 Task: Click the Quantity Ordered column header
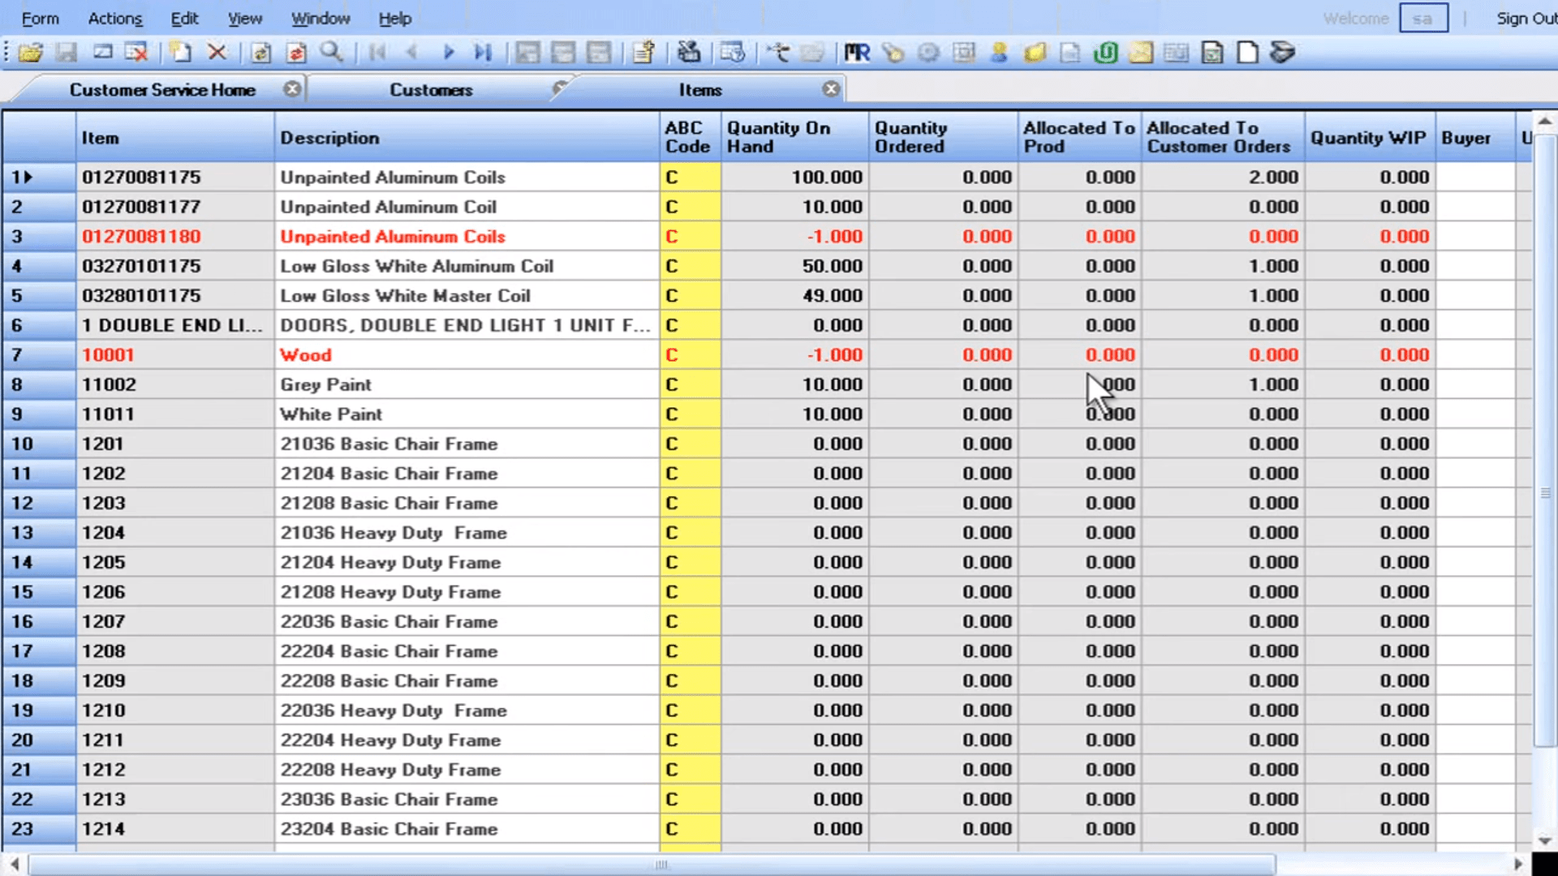[x=943, y=138]
